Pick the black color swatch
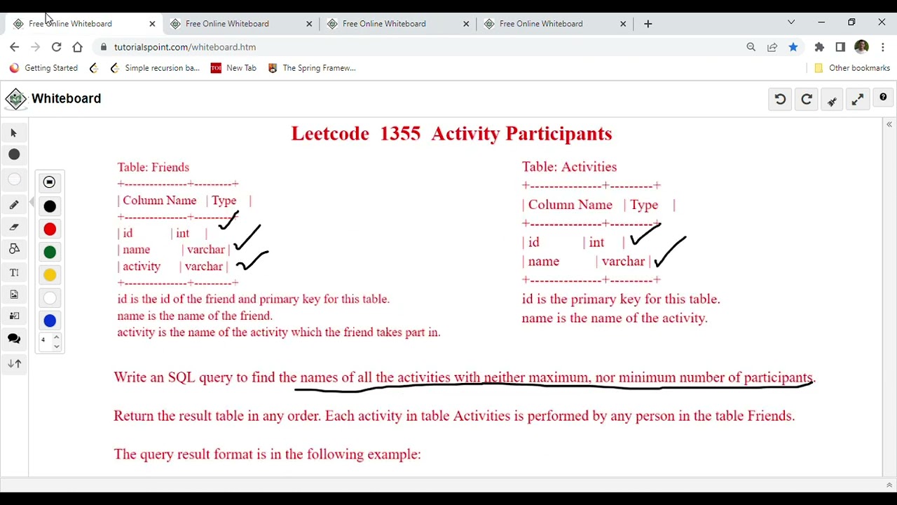 tap(50, 206)
